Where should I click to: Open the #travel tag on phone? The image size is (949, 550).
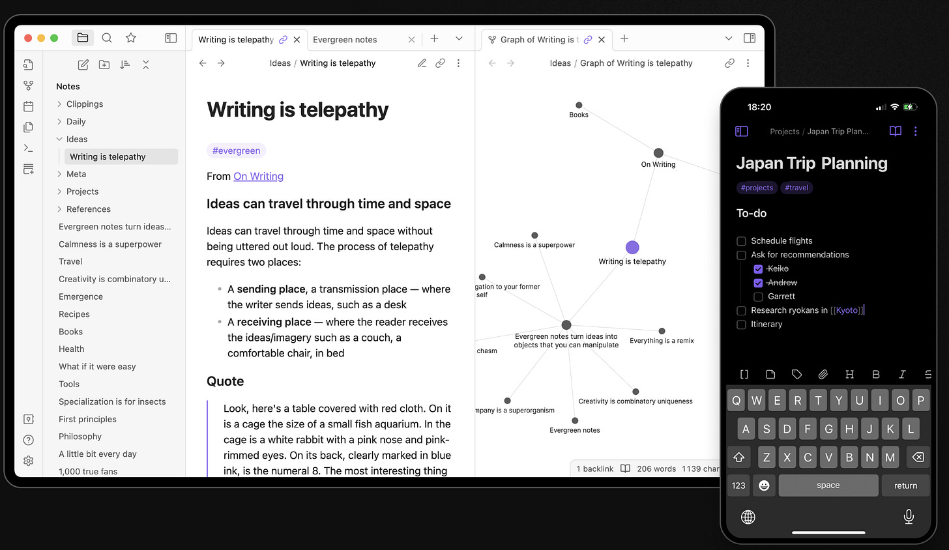pos(796,188)
